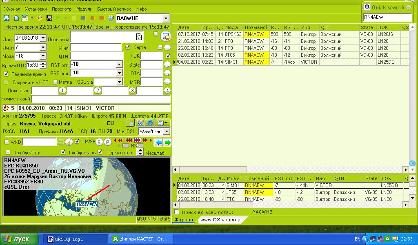Click the blue save floppy disk icon
Image resolution: width=418 pixels, height=245 pixels.
[7, 18]
